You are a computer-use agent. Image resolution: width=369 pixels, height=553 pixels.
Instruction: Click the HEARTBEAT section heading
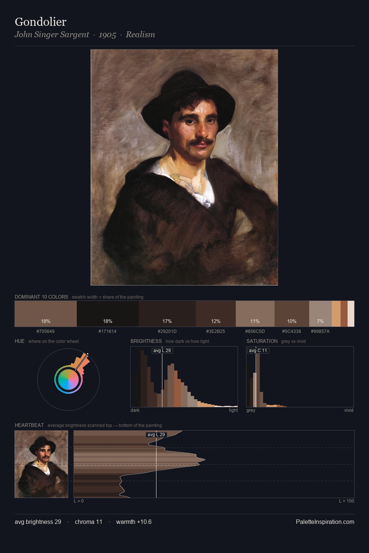pyautogui.click(x=29, y=425)
